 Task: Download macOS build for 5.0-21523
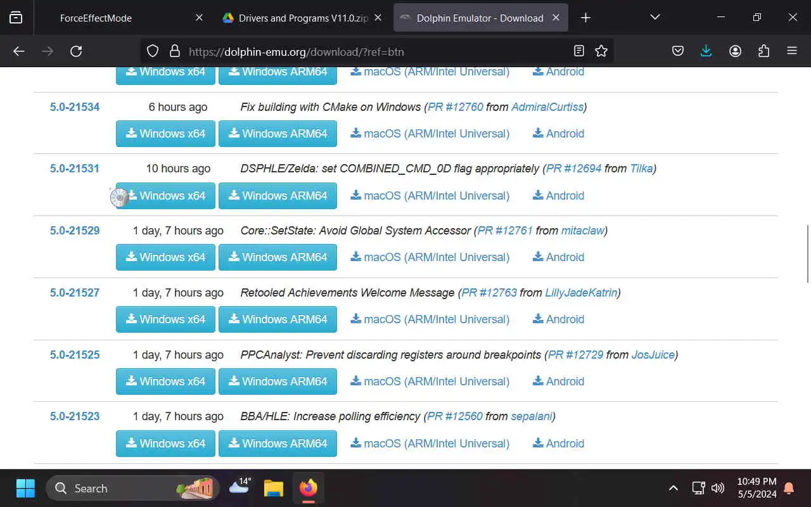coord(430,444)
